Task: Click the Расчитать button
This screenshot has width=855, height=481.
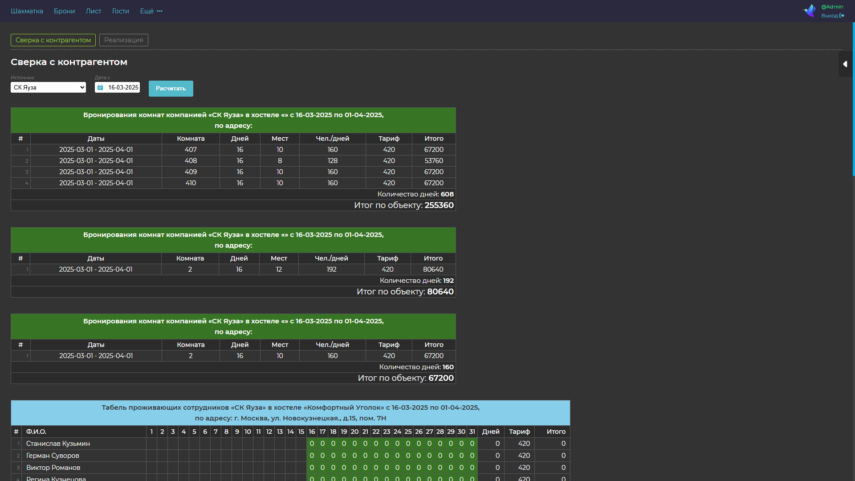Action: click(171, 88)
